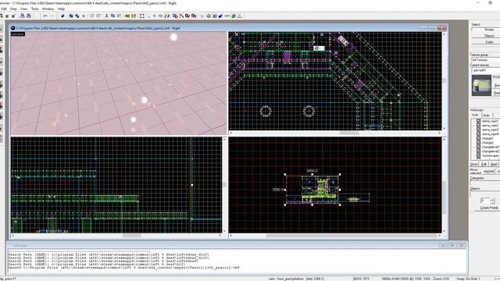Click the last toolbar icon with red text
Image resolution: width=500 pixels, height=281 pixels.
(240, 16)
